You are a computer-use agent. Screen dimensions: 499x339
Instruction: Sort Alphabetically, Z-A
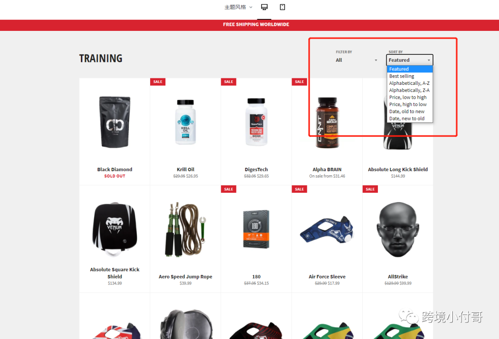409,90
